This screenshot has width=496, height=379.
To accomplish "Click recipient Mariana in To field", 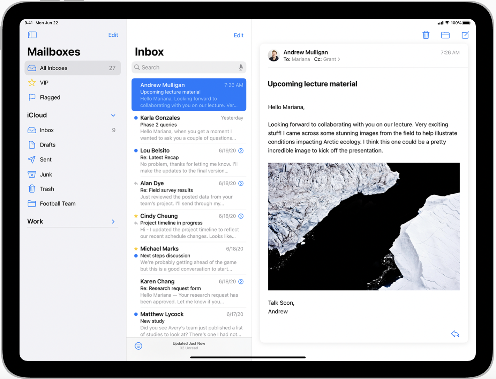I will click(301, 59).
